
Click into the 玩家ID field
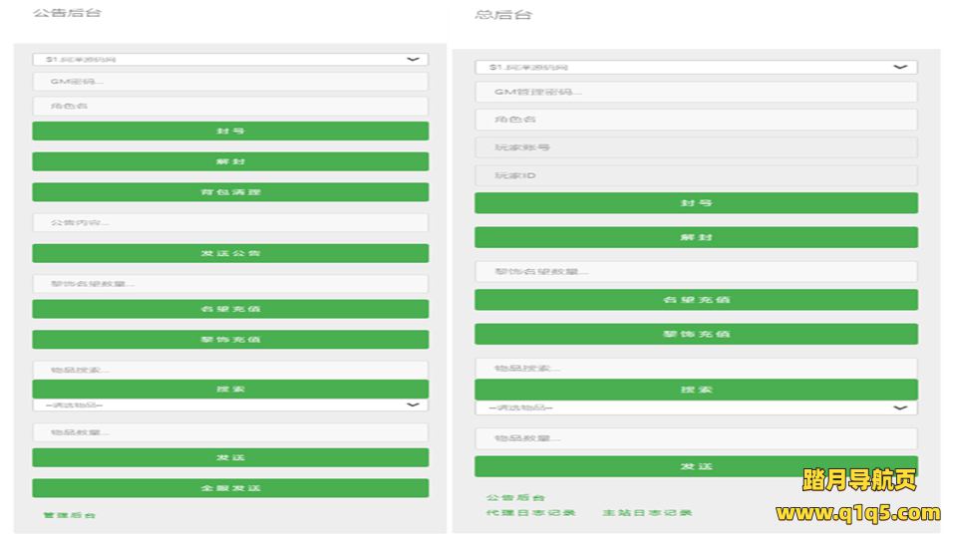695,175
